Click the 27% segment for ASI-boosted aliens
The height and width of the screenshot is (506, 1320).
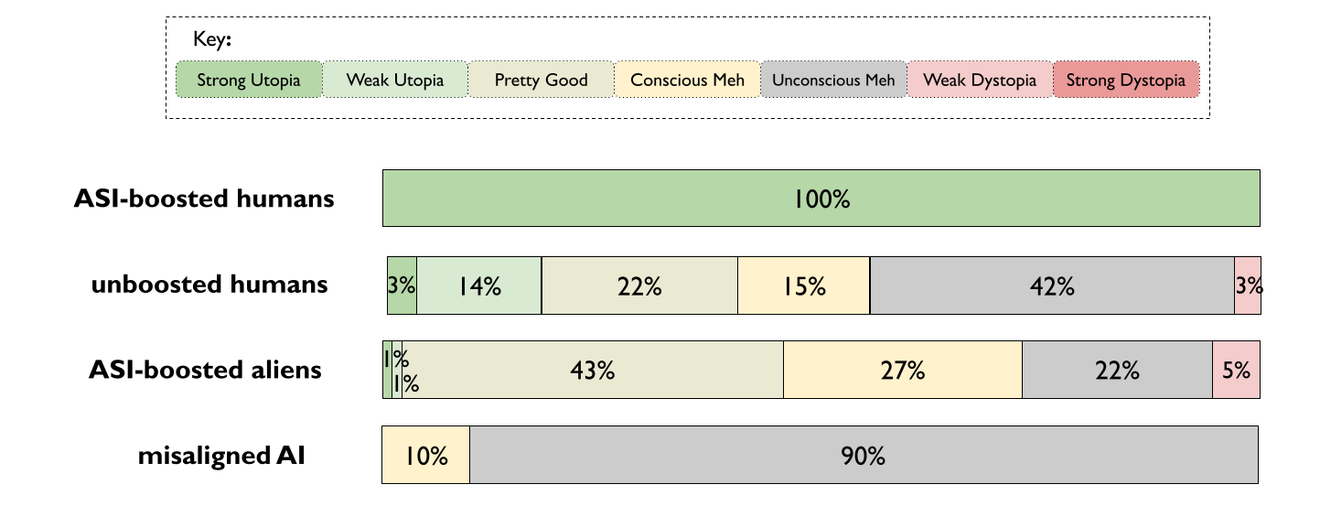[x=903, y=370]
